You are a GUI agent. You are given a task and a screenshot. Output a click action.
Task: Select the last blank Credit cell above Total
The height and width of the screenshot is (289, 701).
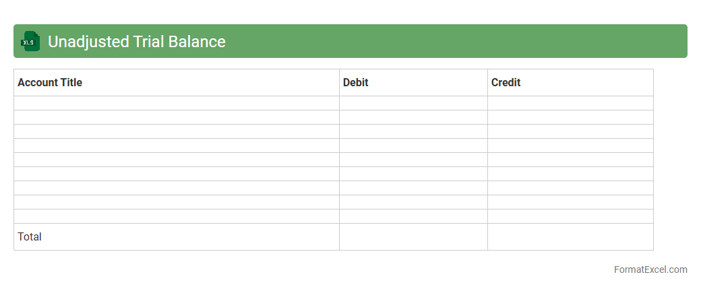click(x=570, y=216)
